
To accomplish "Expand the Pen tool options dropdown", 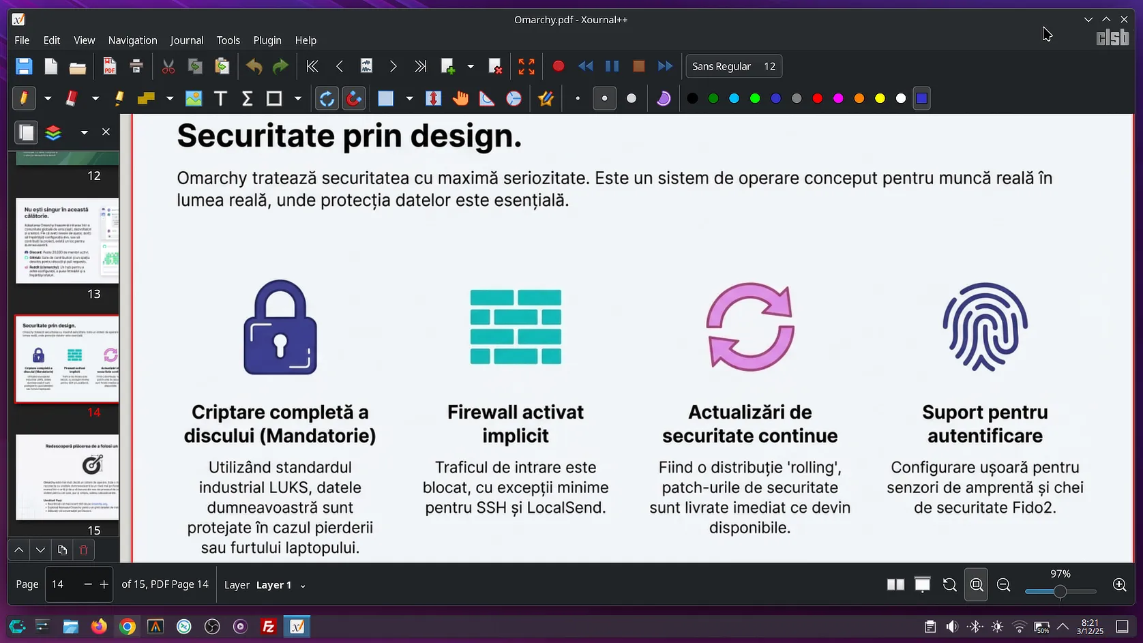I will tap(48, 99).
